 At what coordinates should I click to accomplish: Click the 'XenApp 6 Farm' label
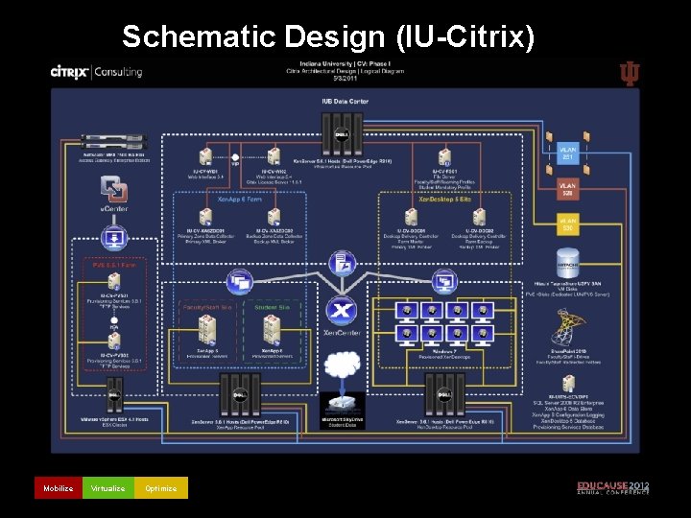tap(240, 200)
